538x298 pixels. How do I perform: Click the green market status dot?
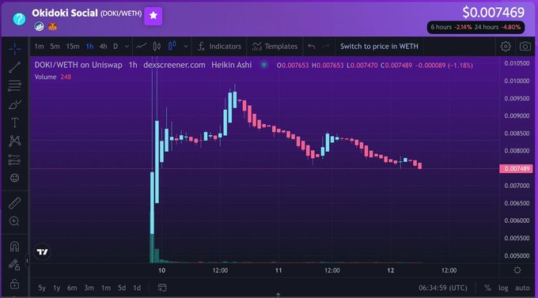tap(263, 65)
